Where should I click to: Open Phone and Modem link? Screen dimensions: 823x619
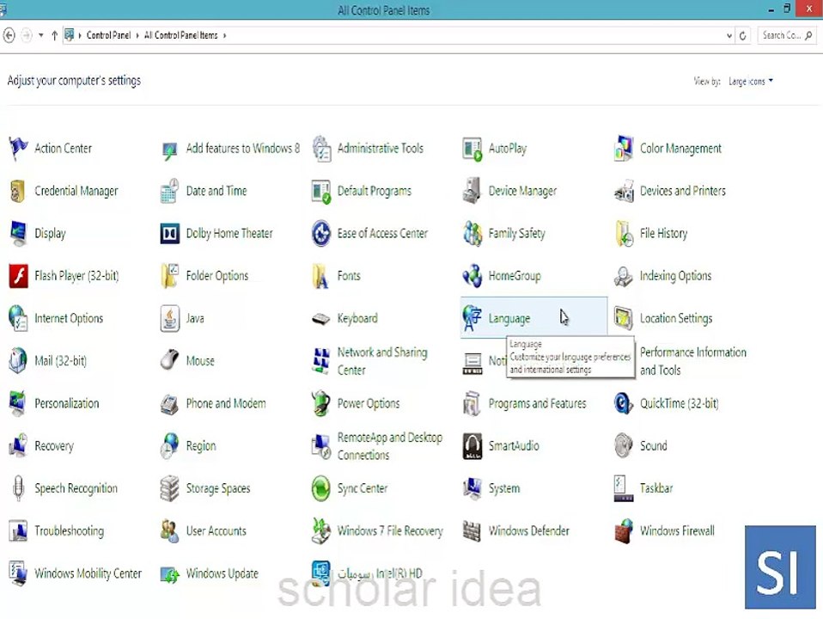click(x=226, y=403)
